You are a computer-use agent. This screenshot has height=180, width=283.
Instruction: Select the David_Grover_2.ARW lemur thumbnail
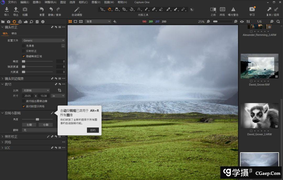click(x=259, y=116)
